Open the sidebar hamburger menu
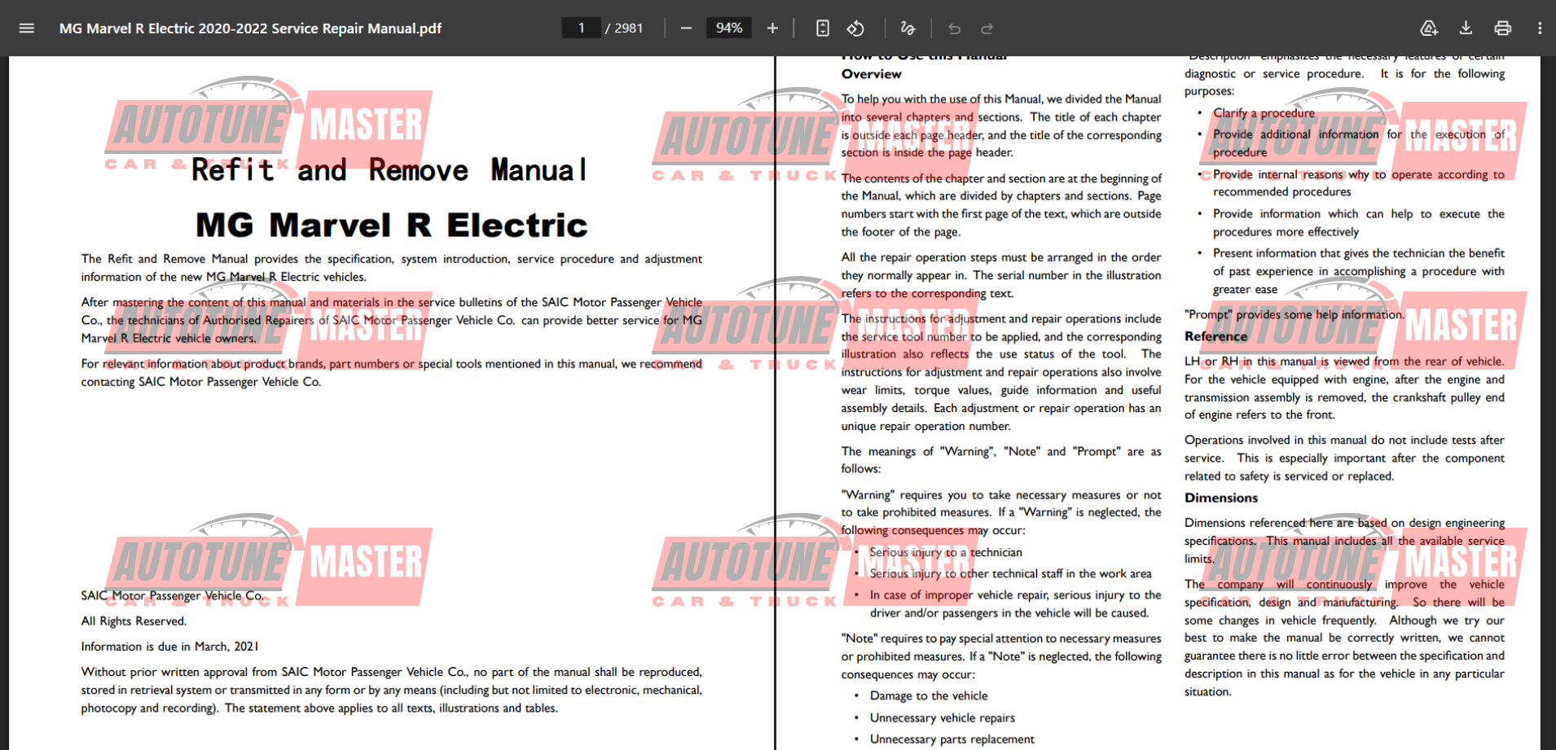 [26, 29]
